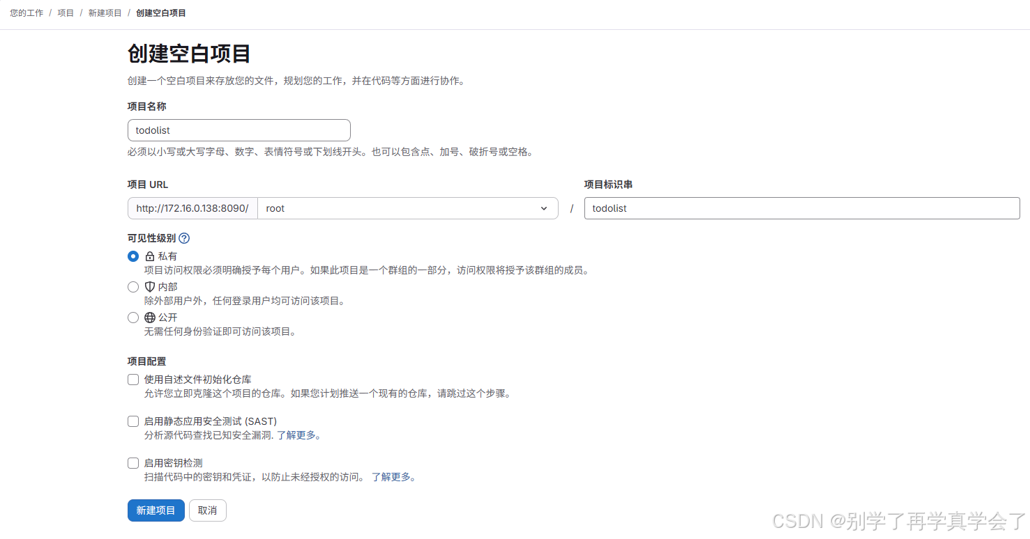The height and width of the screenshot is (539, 1030).
Task: Enable 启用静态应用安全测试 (SAST) checkbox
Action: point(132,421)
